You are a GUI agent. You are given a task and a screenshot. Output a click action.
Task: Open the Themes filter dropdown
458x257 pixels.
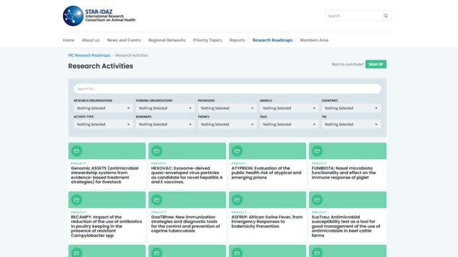[227, 124]
